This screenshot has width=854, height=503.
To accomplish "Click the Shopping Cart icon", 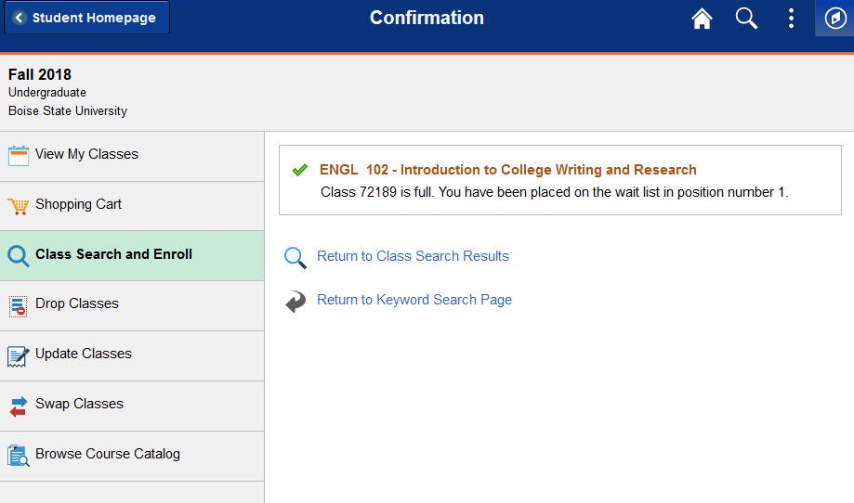I will point(18,206).
